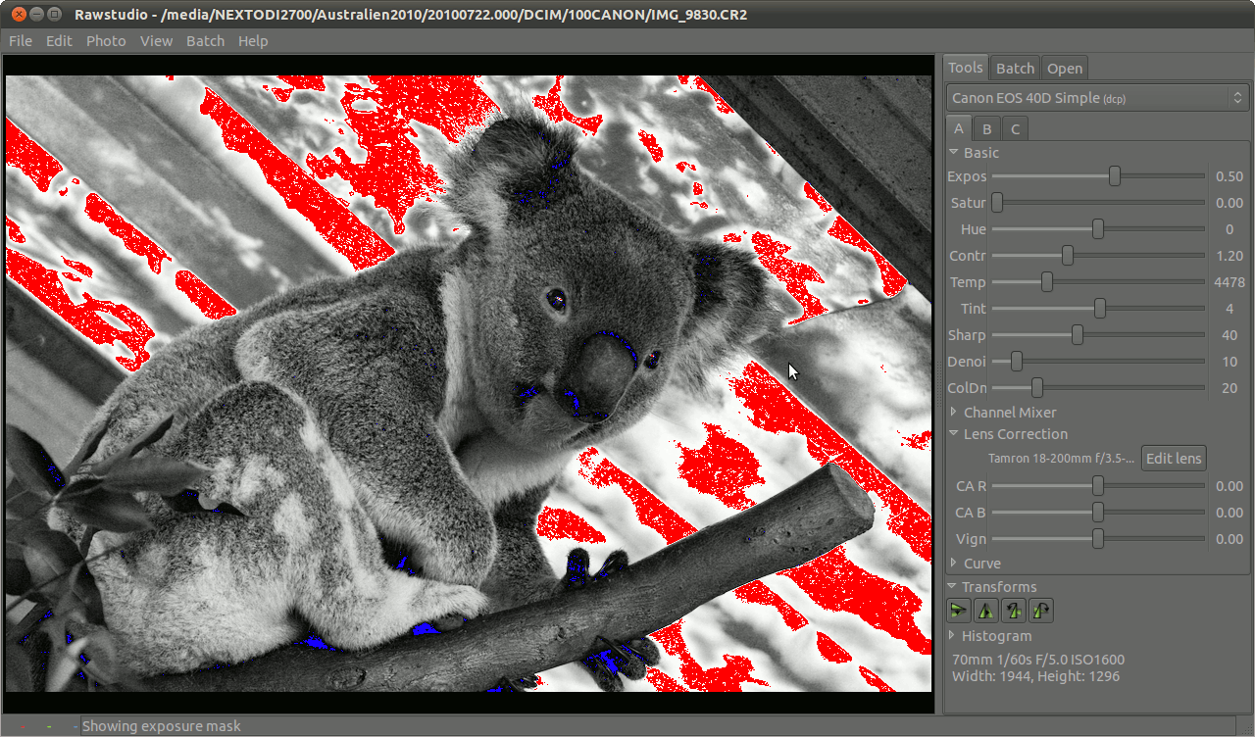Click the CA Blue slider handle
Viewport: 1255px width, 737px height.
point(1098,513)
